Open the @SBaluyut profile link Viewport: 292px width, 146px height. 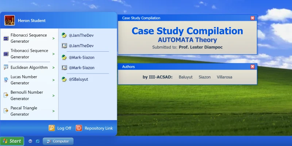click(78, 79)
